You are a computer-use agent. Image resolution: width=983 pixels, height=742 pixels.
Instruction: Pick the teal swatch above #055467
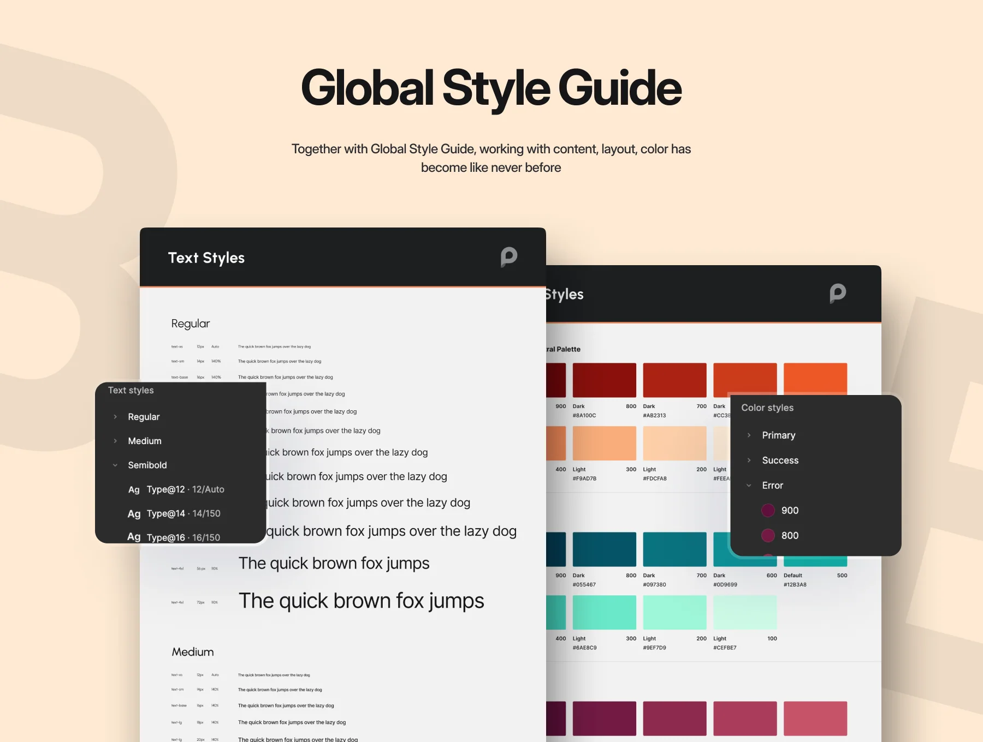605,549
